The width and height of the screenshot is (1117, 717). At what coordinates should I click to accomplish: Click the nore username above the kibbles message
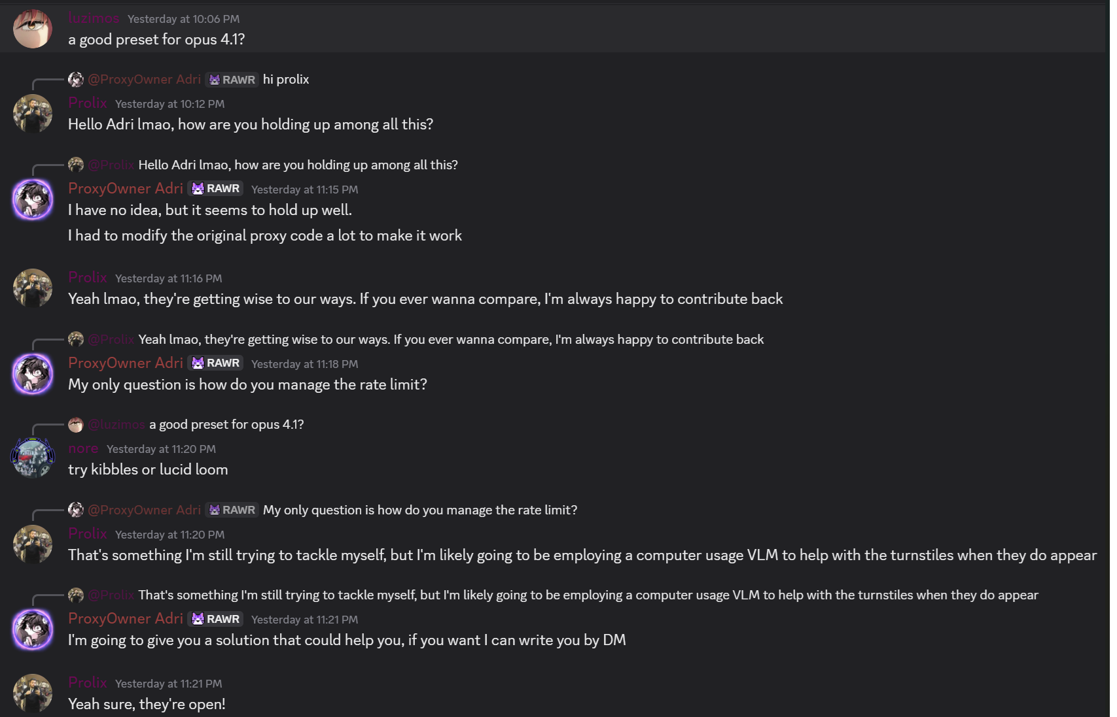coord(83,448)
